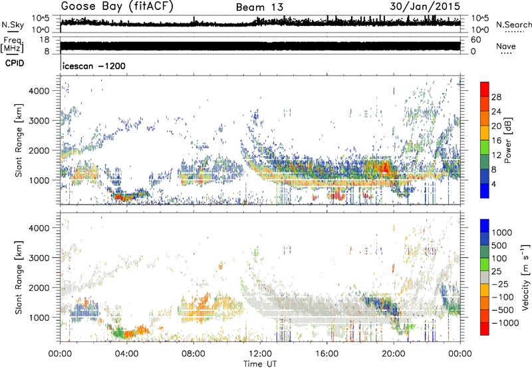Image resolution: width=532 pixels, height=368 pixels.
Task: Click the "18" frequency axis tick label
Action: 45,40
